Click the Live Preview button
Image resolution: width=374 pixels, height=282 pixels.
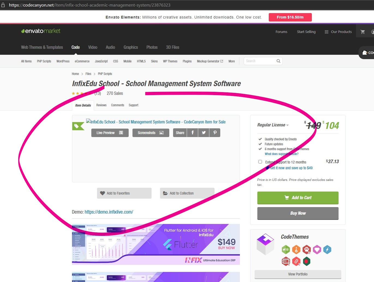pyautogui.click(x=110, y=133)
